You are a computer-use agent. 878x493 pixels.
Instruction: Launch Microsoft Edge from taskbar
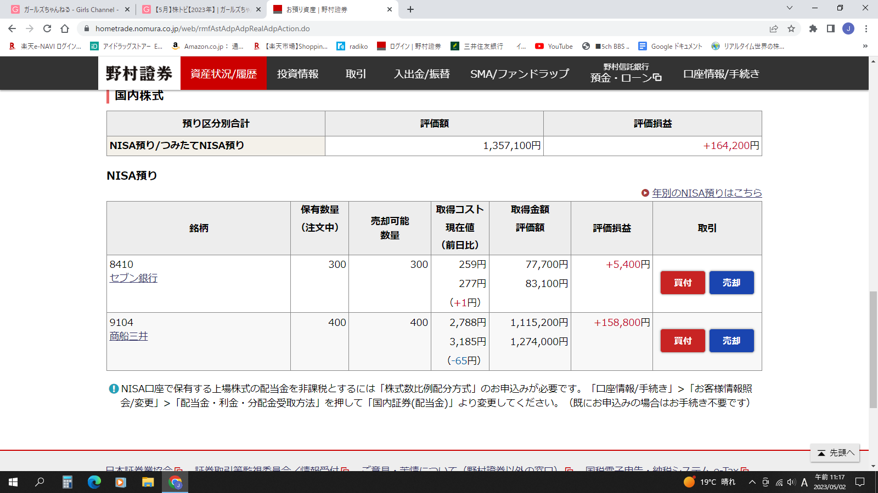click(94, 482)
